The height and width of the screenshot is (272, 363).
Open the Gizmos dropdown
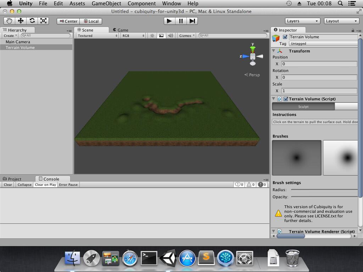tap(186, 36)
